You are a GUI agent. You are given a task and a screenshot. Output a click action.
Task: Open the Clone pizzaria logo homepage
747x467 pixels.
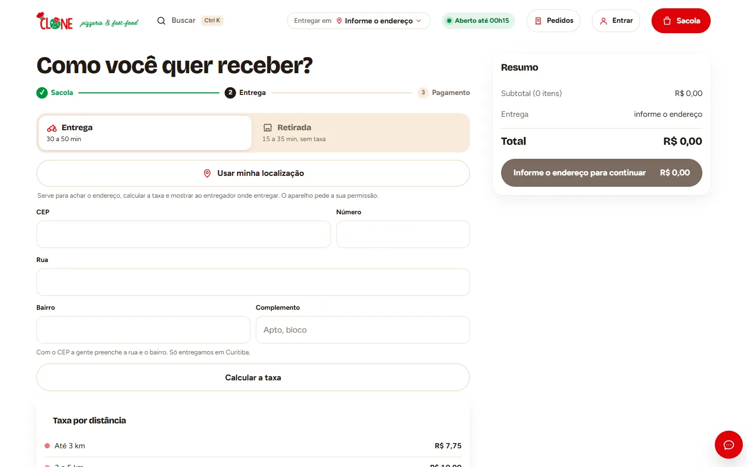tap(87, 21)
